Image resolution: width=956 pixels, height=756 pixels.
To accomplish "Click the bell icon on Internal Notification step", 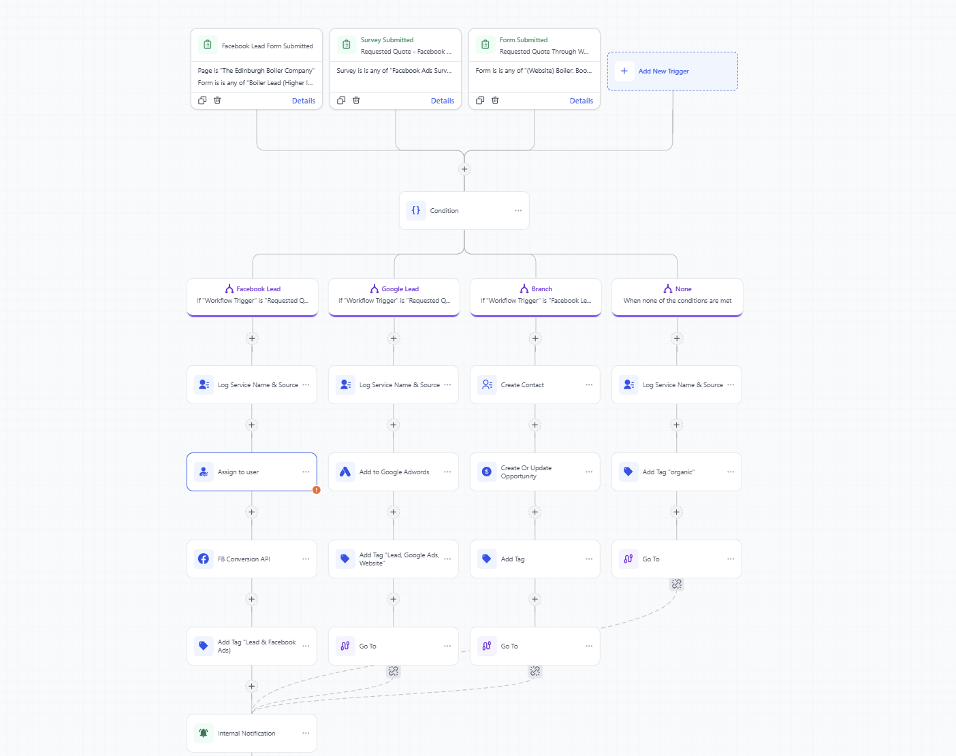I will 202,733.
